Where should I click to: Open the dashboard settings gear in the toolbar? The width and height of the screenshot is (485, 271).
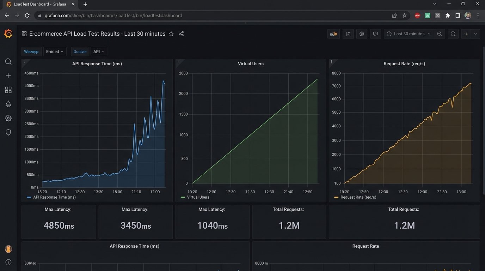click(362, 34)
